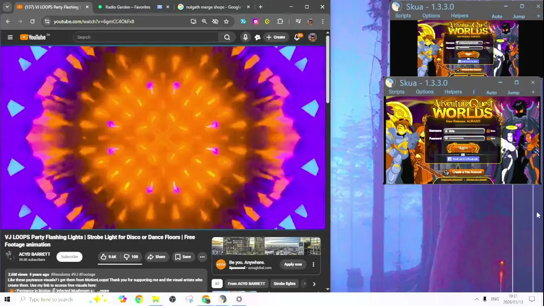The image size is (544, 306).
Task: Select Strobe lights filter chip
Action: [284, 284]
